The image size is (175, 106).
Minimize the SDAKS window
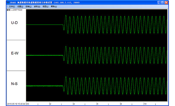click(159, 3)
